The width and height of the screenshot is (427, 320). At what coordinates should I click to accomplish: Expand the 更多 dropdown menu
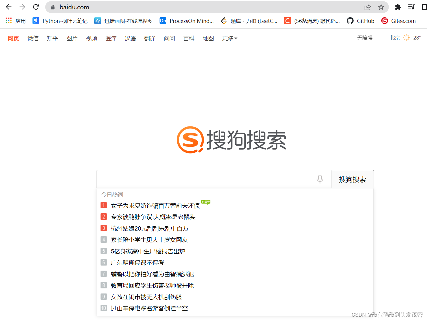tap(230, 38)
